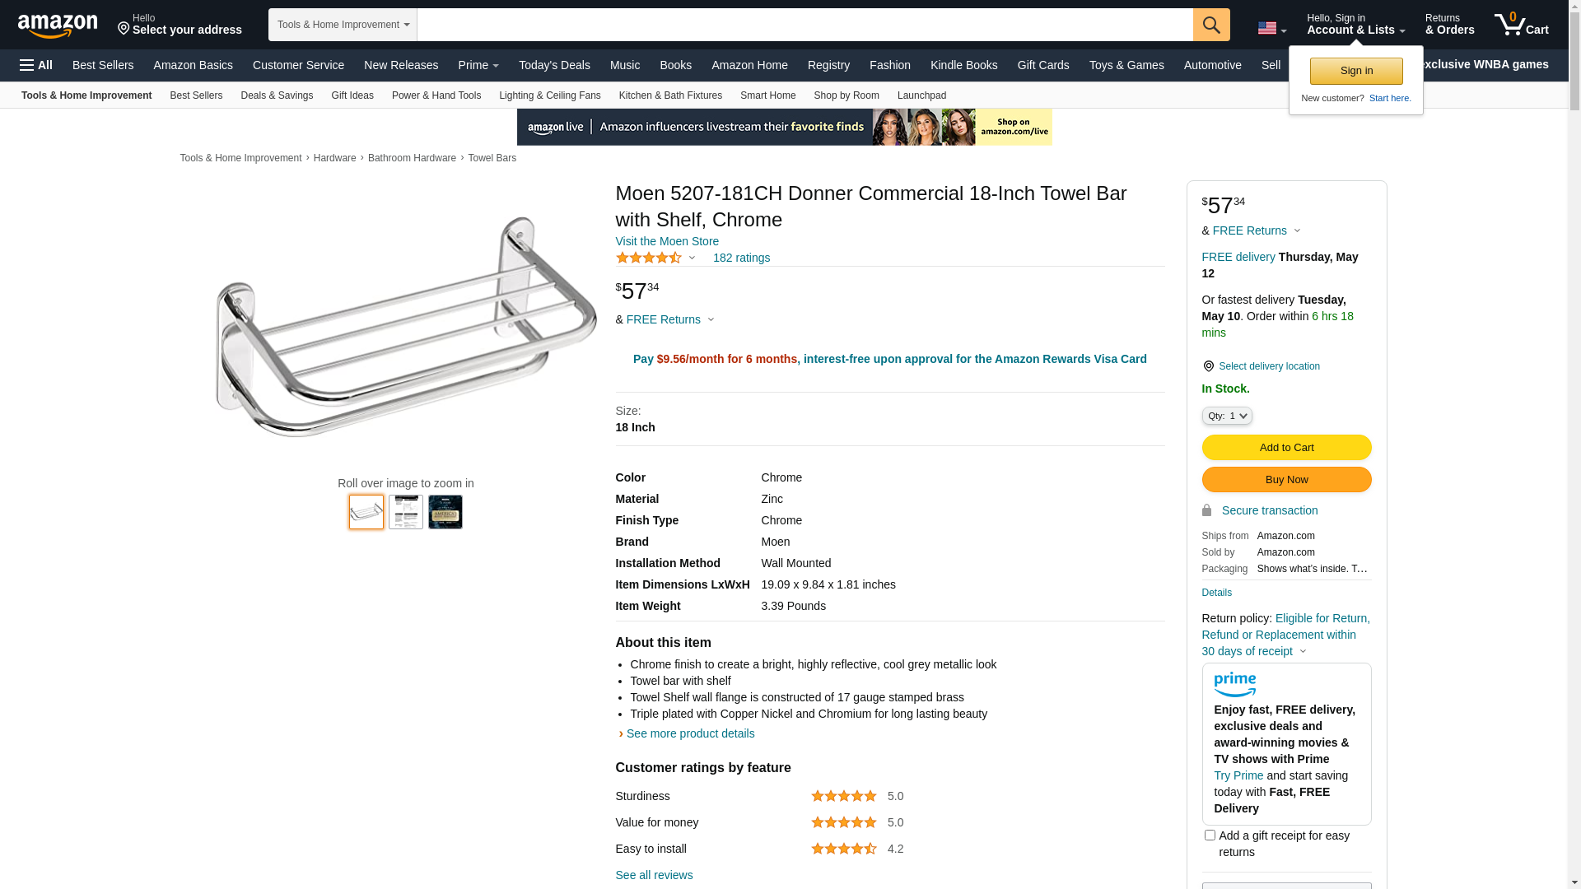Screen dimensions: 1581x889
Task: Click the Buy Now button
Action: coord(1286,480)
